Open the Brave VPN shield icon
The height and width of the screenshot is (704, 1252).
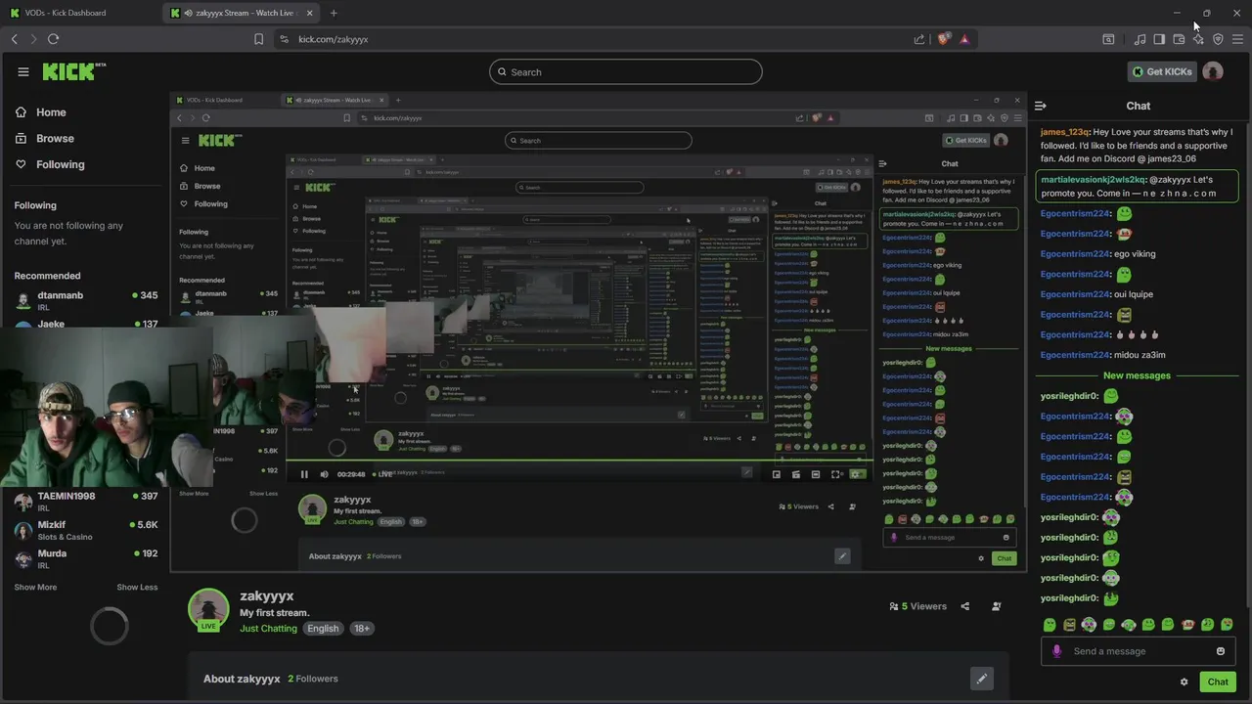[1218, 39]
